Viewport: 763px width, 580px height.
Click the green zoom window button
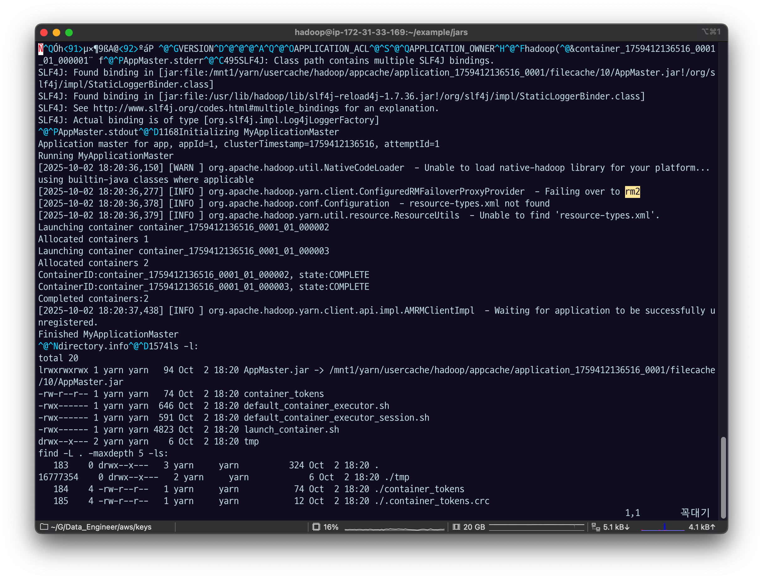click(69, 33)
